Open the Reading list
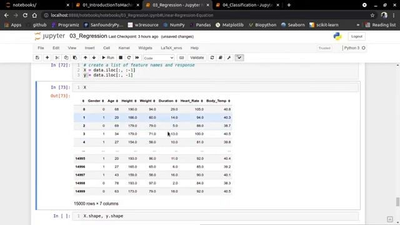Image resolution: width=400 pixels, height=225 pixels. [x=381, y=25]
